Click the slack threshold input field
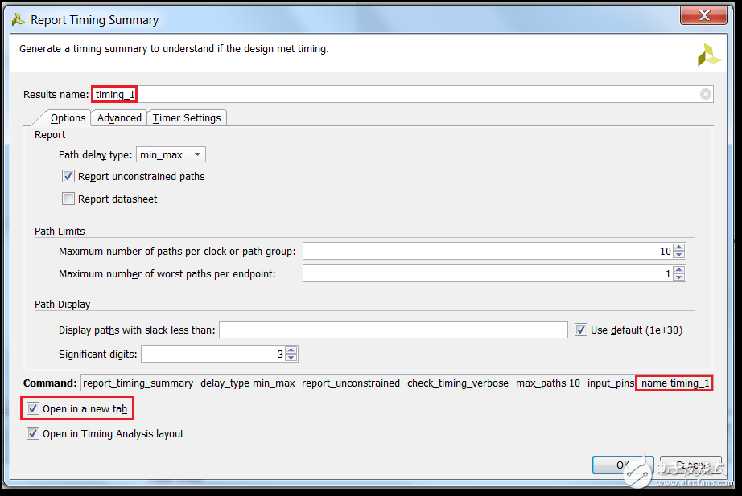Viewport: 742px width, 496px height. 393,330
